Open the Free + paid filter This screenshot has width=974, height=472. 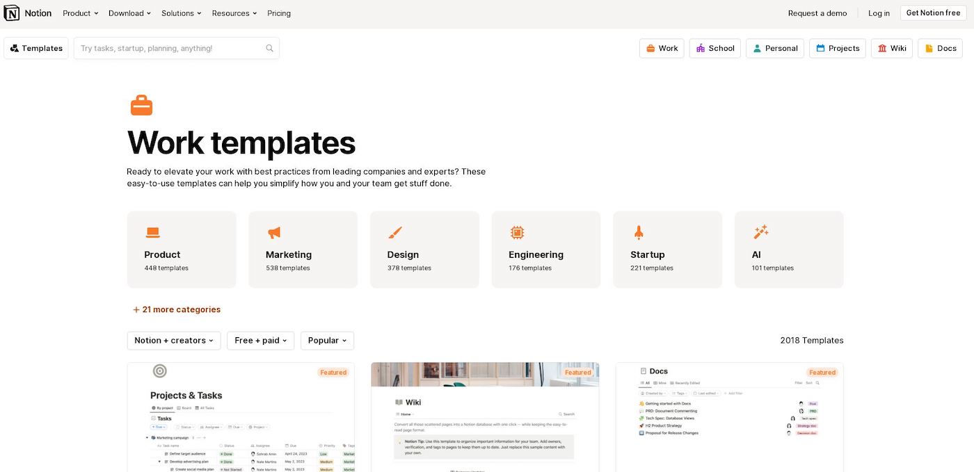pos(260,340)
